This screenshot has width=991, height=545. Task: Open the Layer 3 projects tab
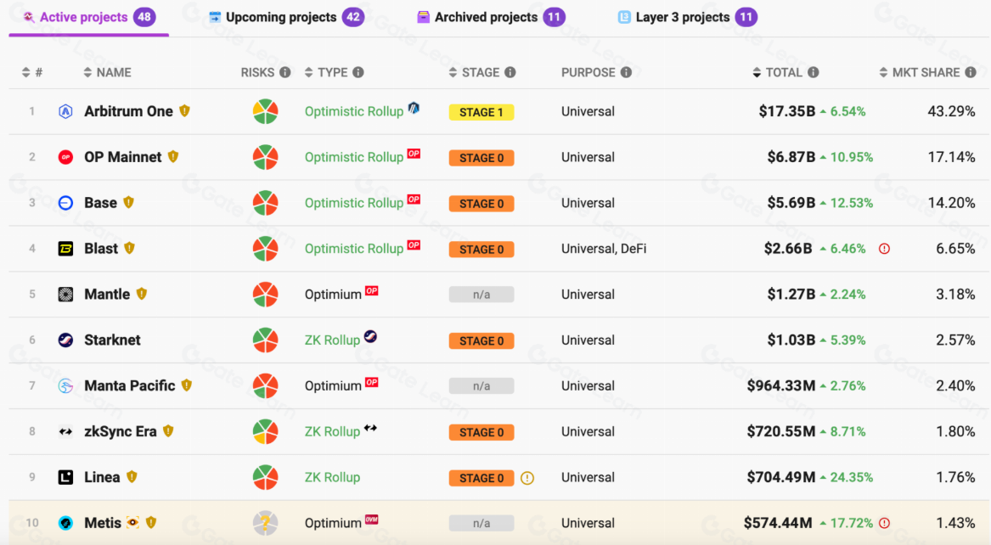click(682, 17)
